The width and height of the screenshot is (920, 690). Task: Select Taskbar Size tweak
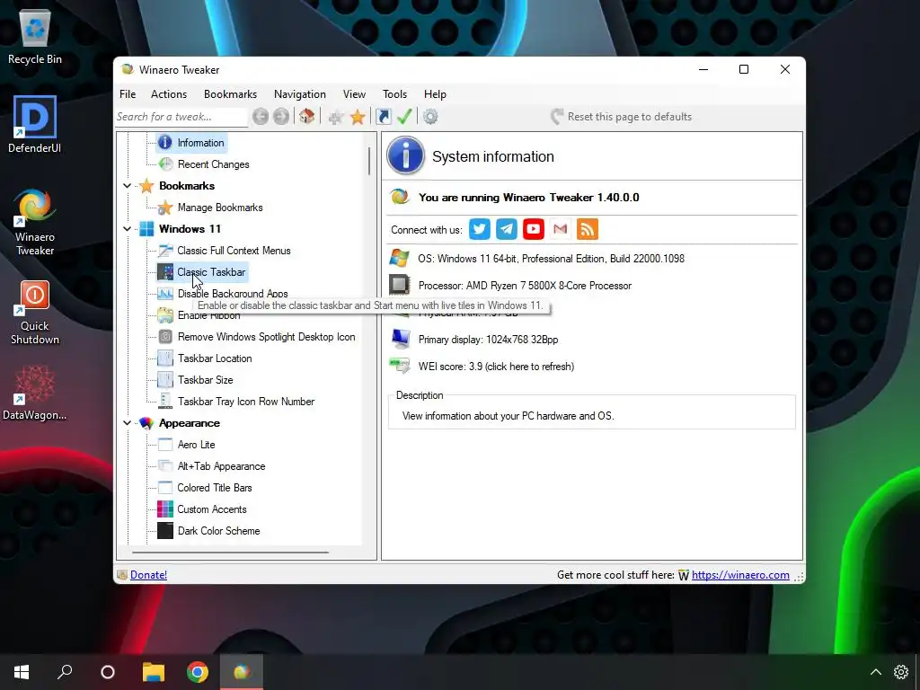point(206,380)
